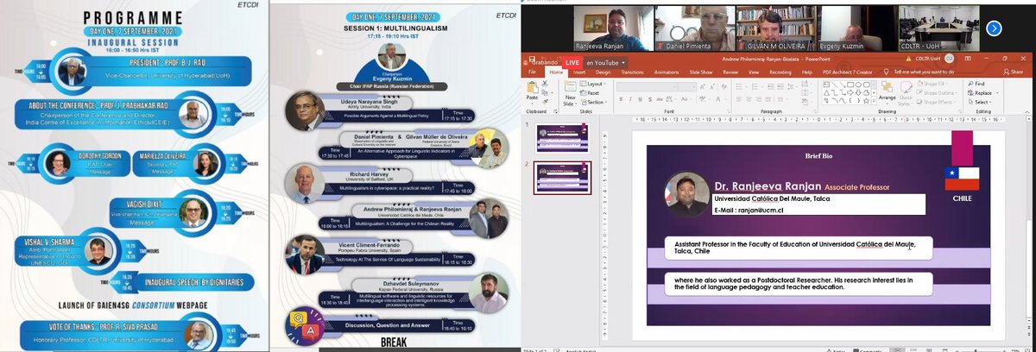Open the Recording ribbon tab
Image resolution: width=1036 pixels, height=352 pixels.
[x=780, y=72]
